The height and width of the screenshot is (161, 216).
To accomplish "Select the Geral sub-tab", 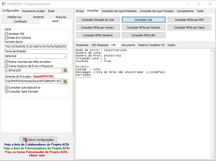I will (55, 21).
